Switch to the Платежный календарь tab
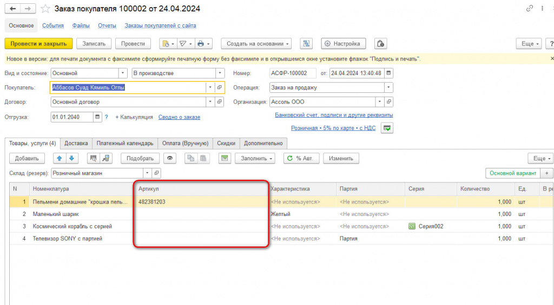554x305 pixels. pos(125,144)
